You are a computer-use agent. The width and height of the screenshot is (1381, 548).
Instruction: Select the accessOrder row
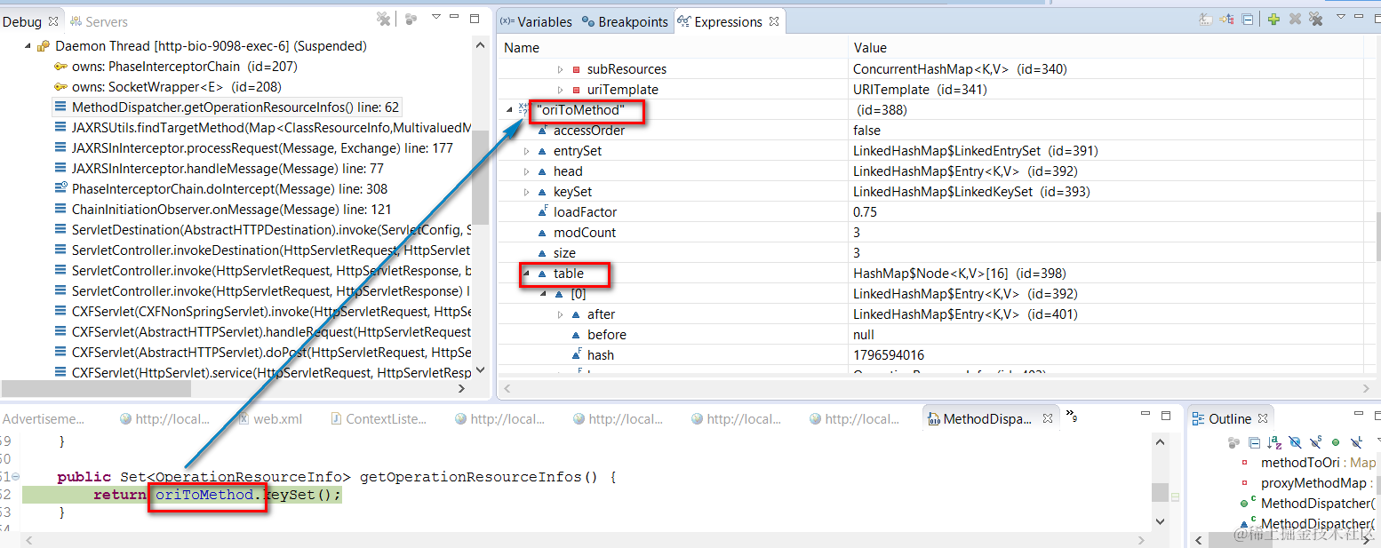[x=931, y=130]
